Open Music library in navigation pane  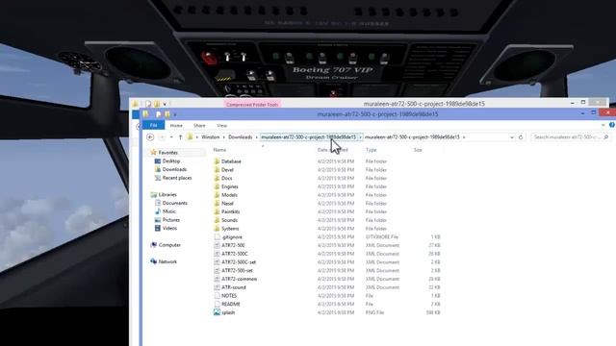pyautogui.click(x=169, y=211)
